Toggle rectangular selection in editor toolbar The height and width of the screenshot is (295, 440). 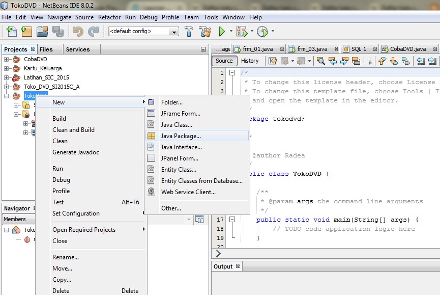pos(368,61)
